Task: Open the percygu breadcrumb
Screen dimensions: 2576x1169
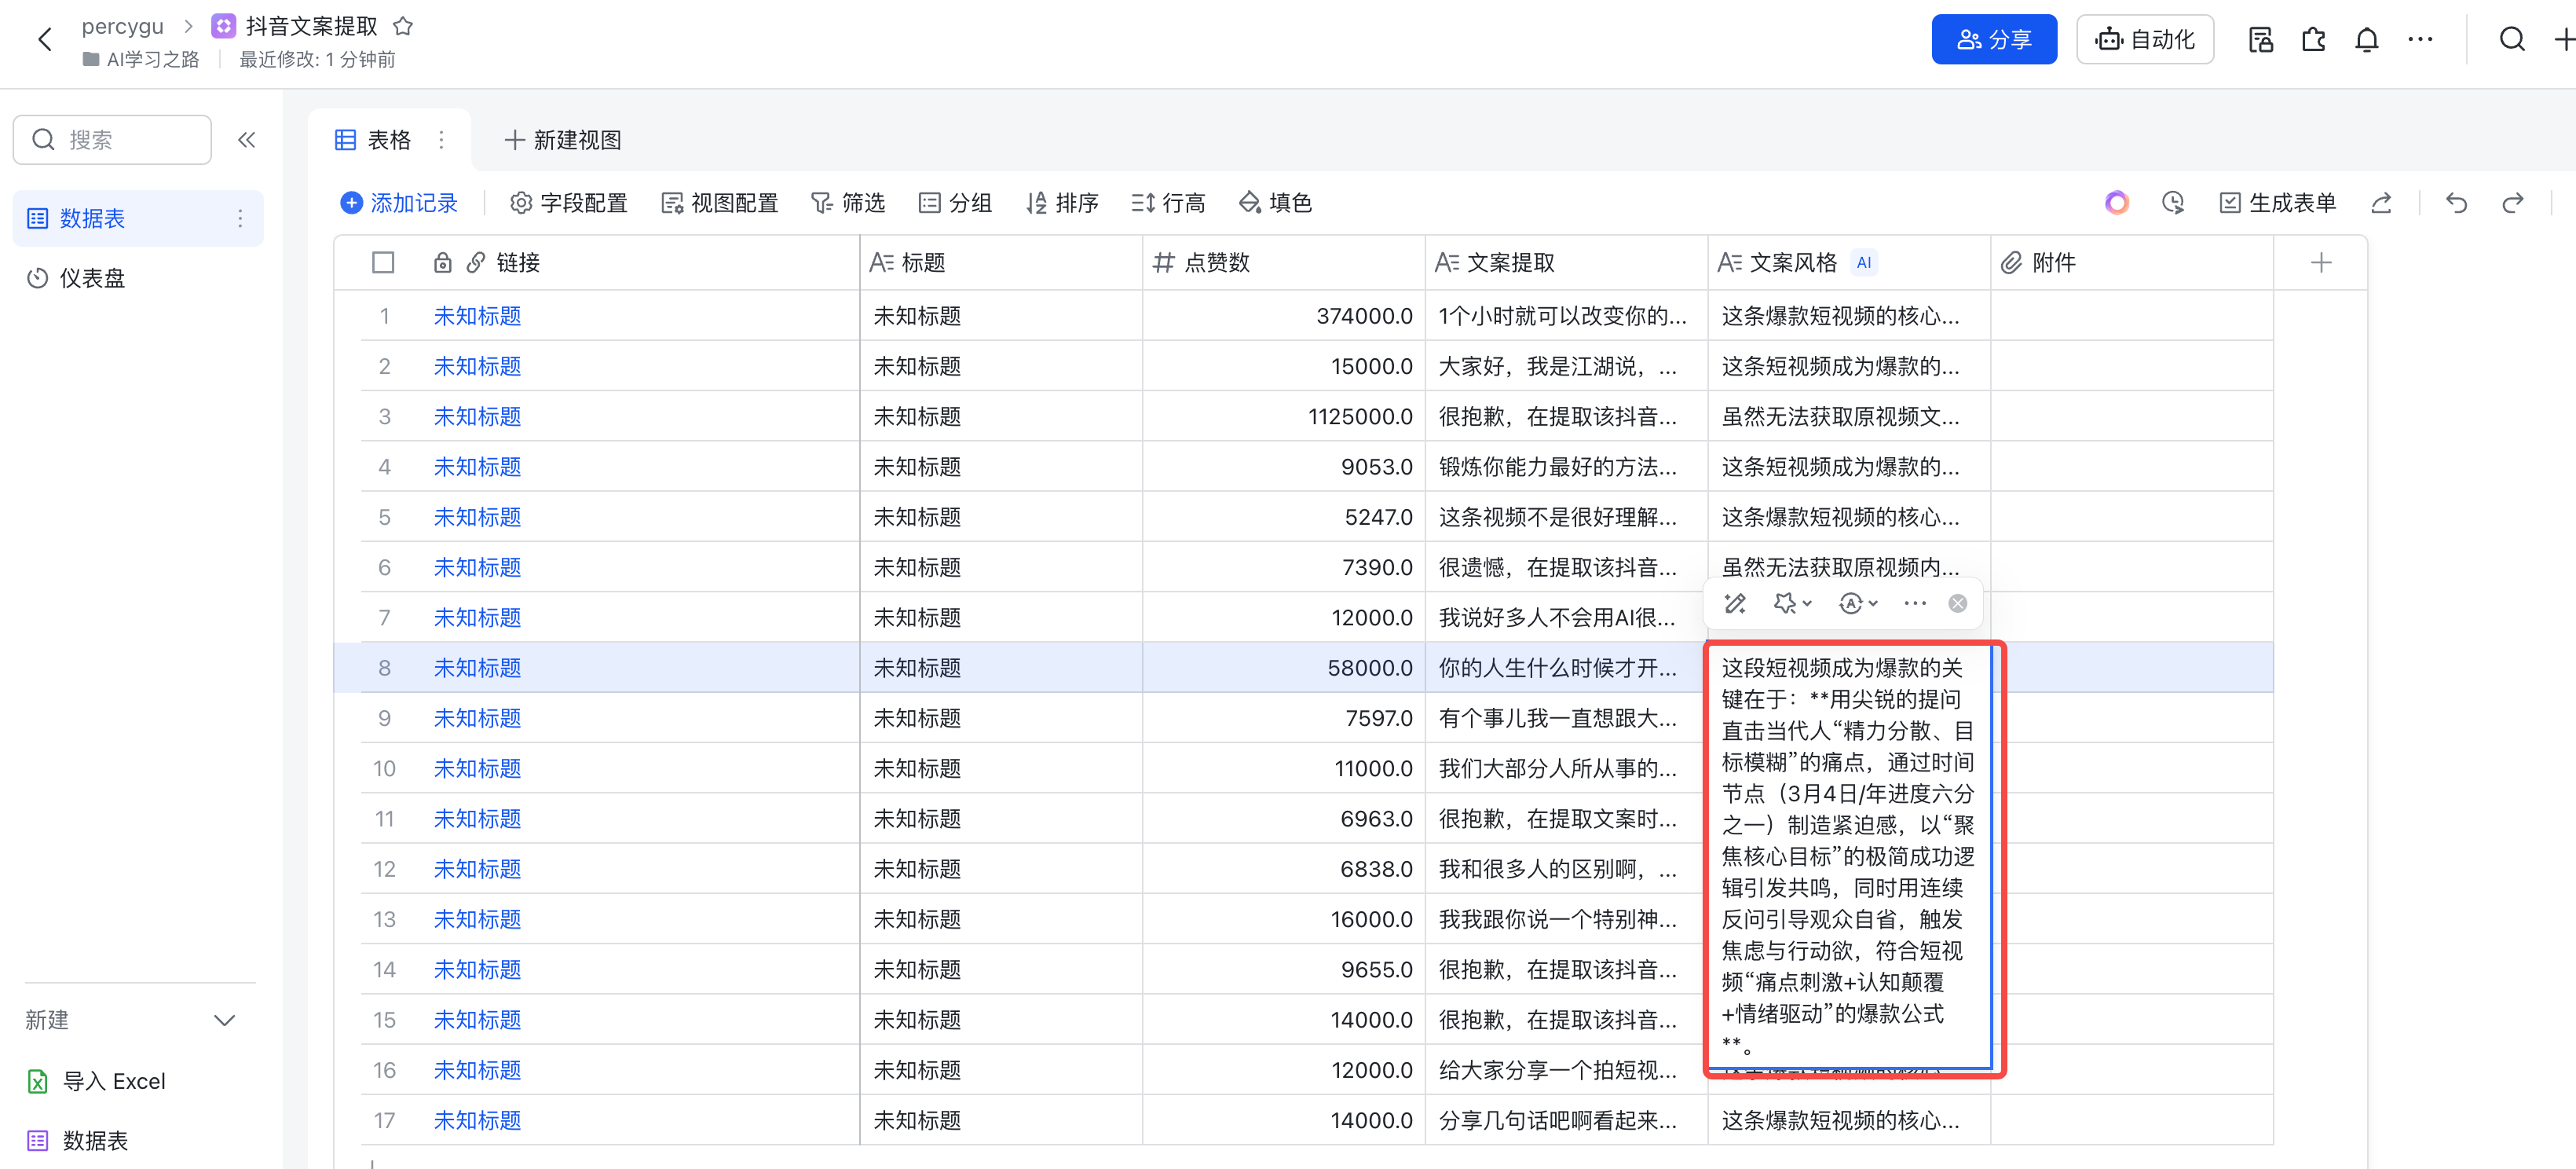Action: (122, 26)
